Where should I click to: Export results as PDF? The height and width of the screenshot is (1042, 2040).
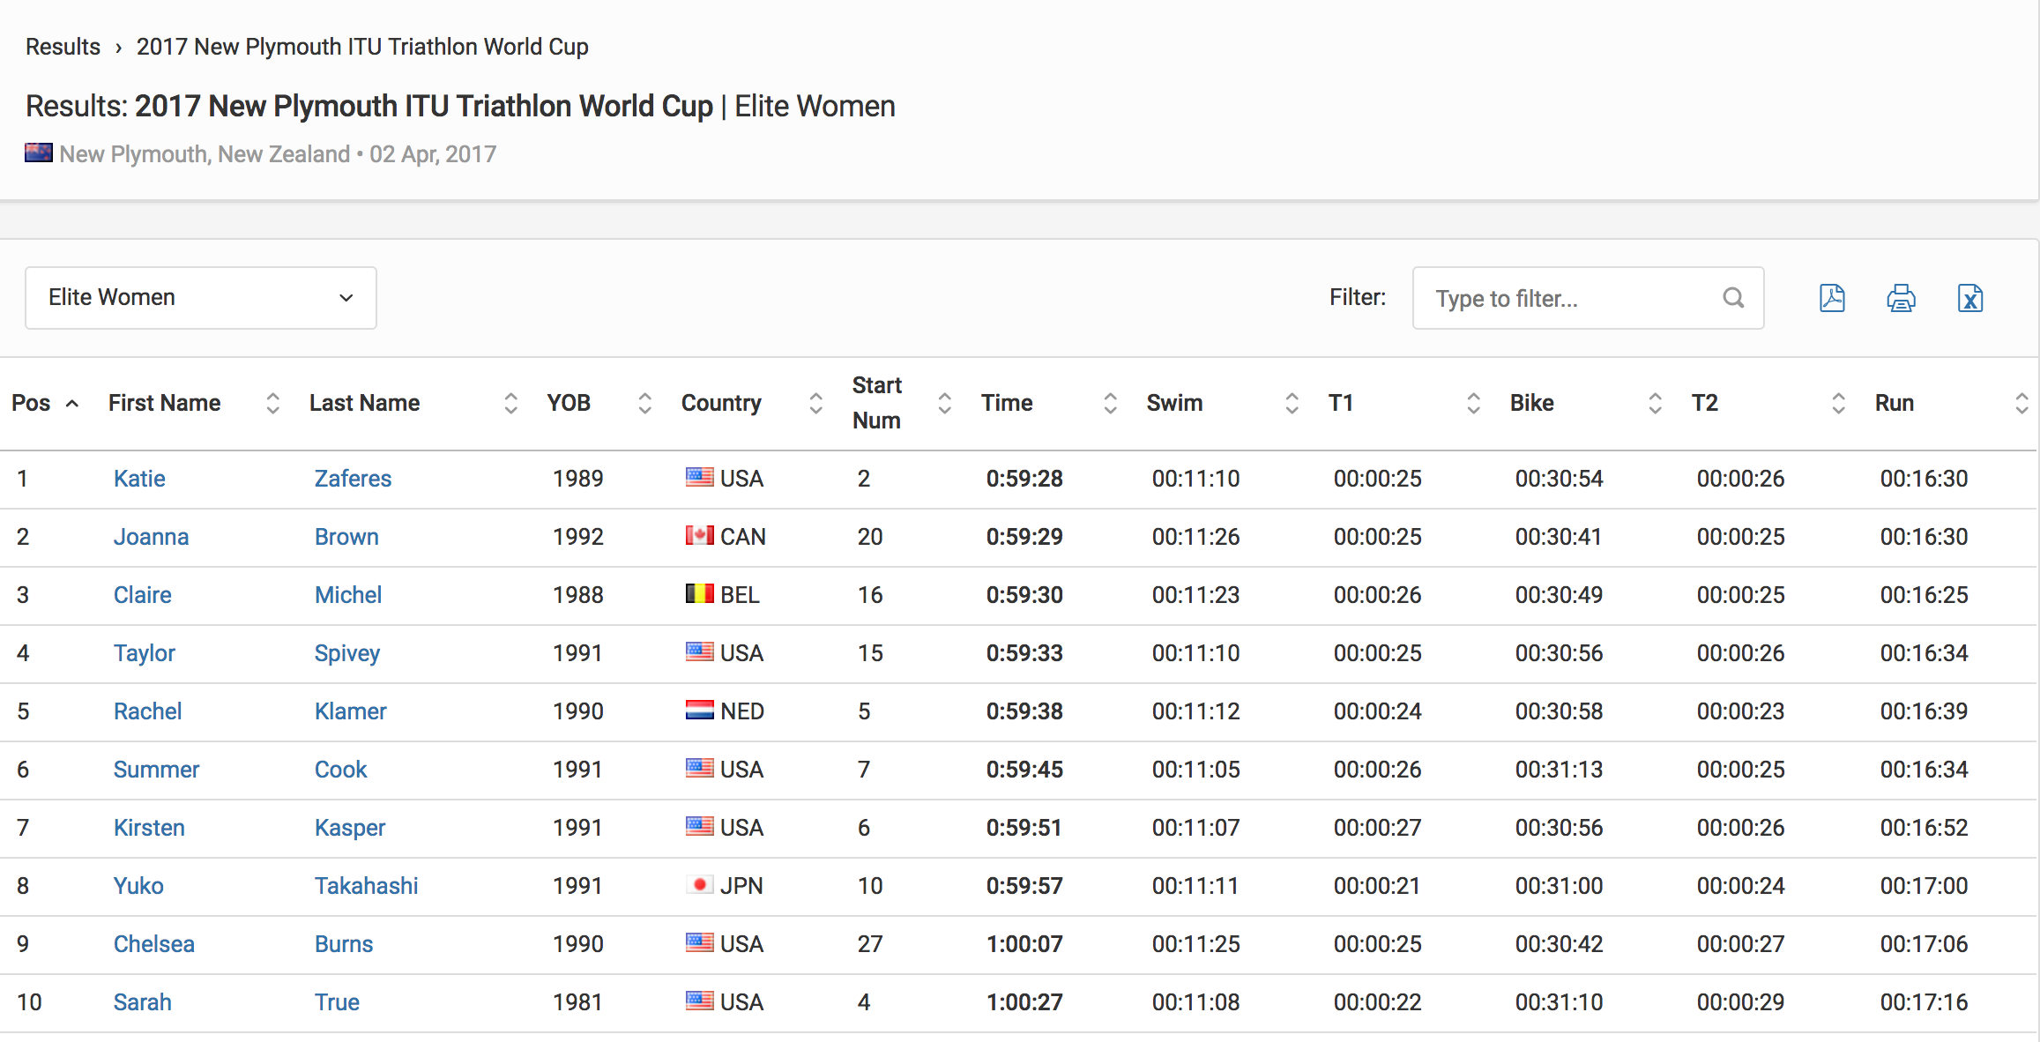tap(1832, 298)
